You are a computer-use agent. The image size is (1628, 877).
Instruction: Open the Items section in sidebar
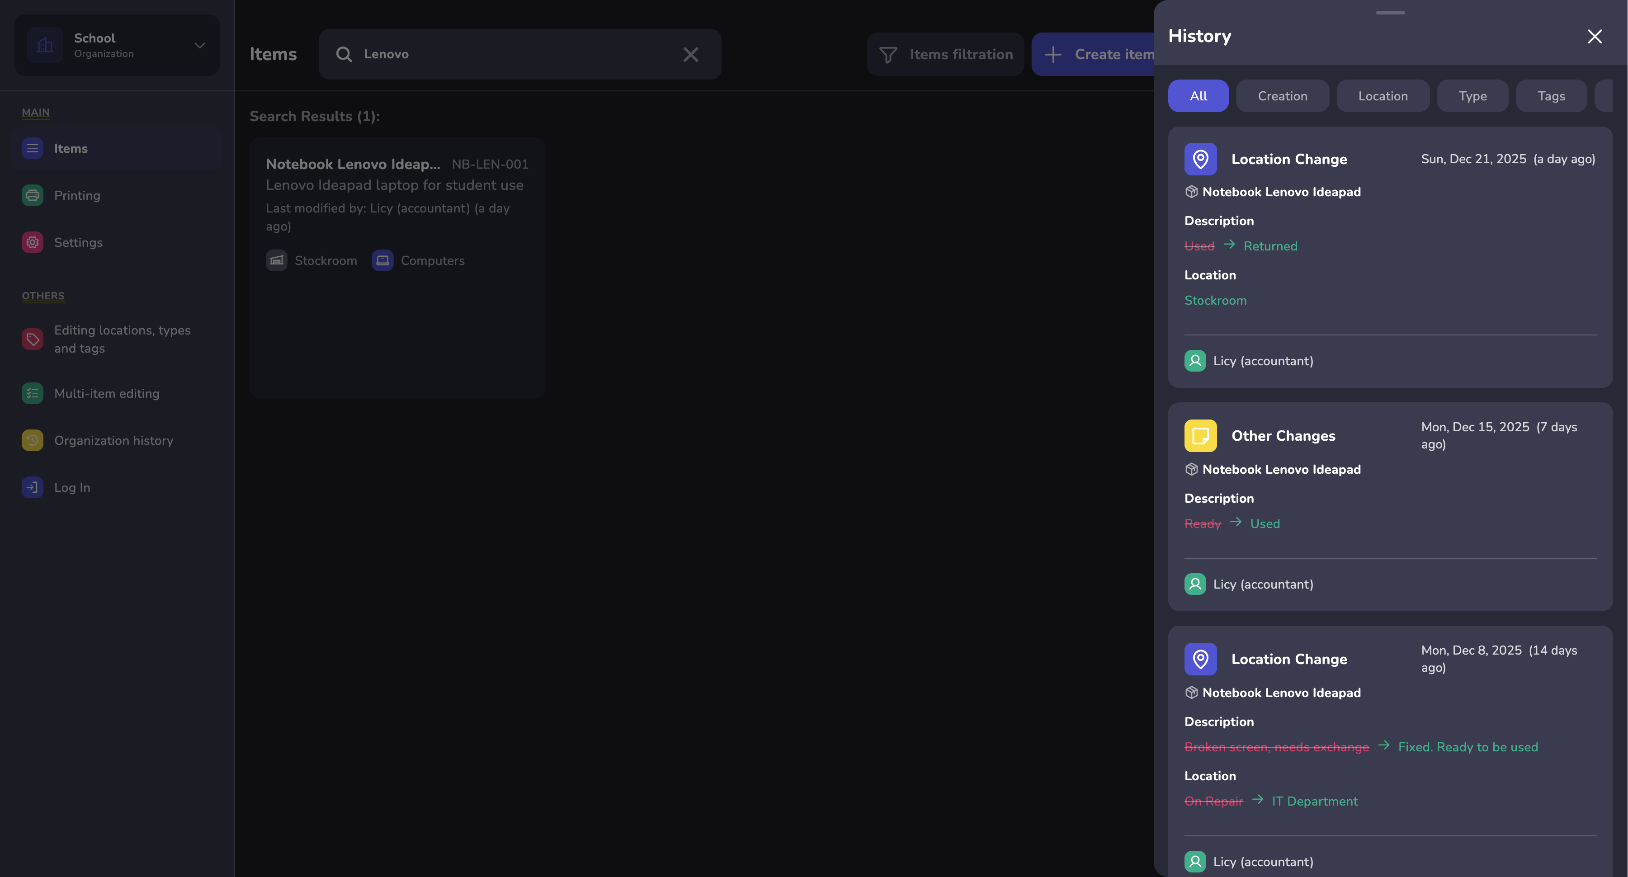pyautogui.click(x=70, y=148)
